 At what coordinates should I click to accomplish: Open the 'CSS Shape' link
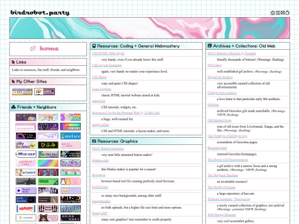pyautogui.click(x=99, y=77)
